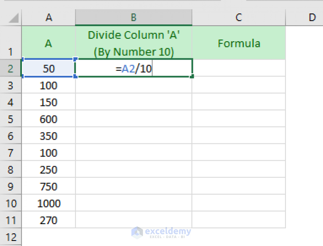This screenshot has height=246, width=323.
Task: Select column A header
Action: (x=48, y=18)
